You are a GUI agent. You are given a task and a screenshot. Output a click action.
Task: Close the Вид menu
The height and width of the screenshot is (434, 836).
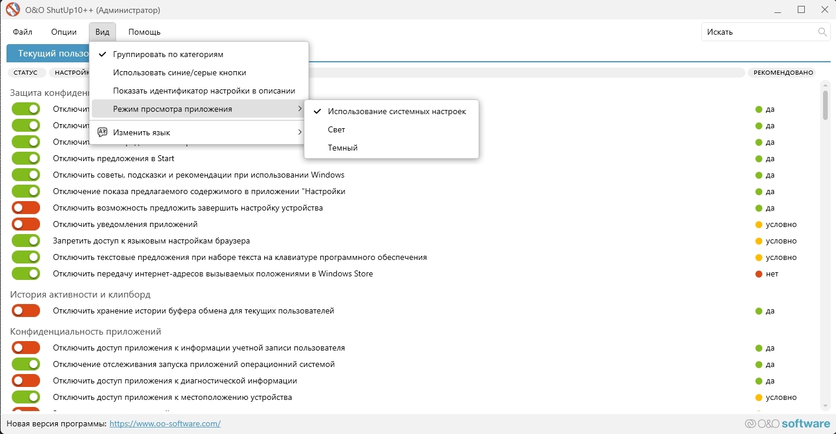pos(102,32)
